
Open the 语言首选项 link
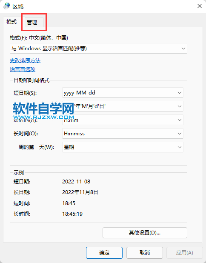[x=23, y=69]
